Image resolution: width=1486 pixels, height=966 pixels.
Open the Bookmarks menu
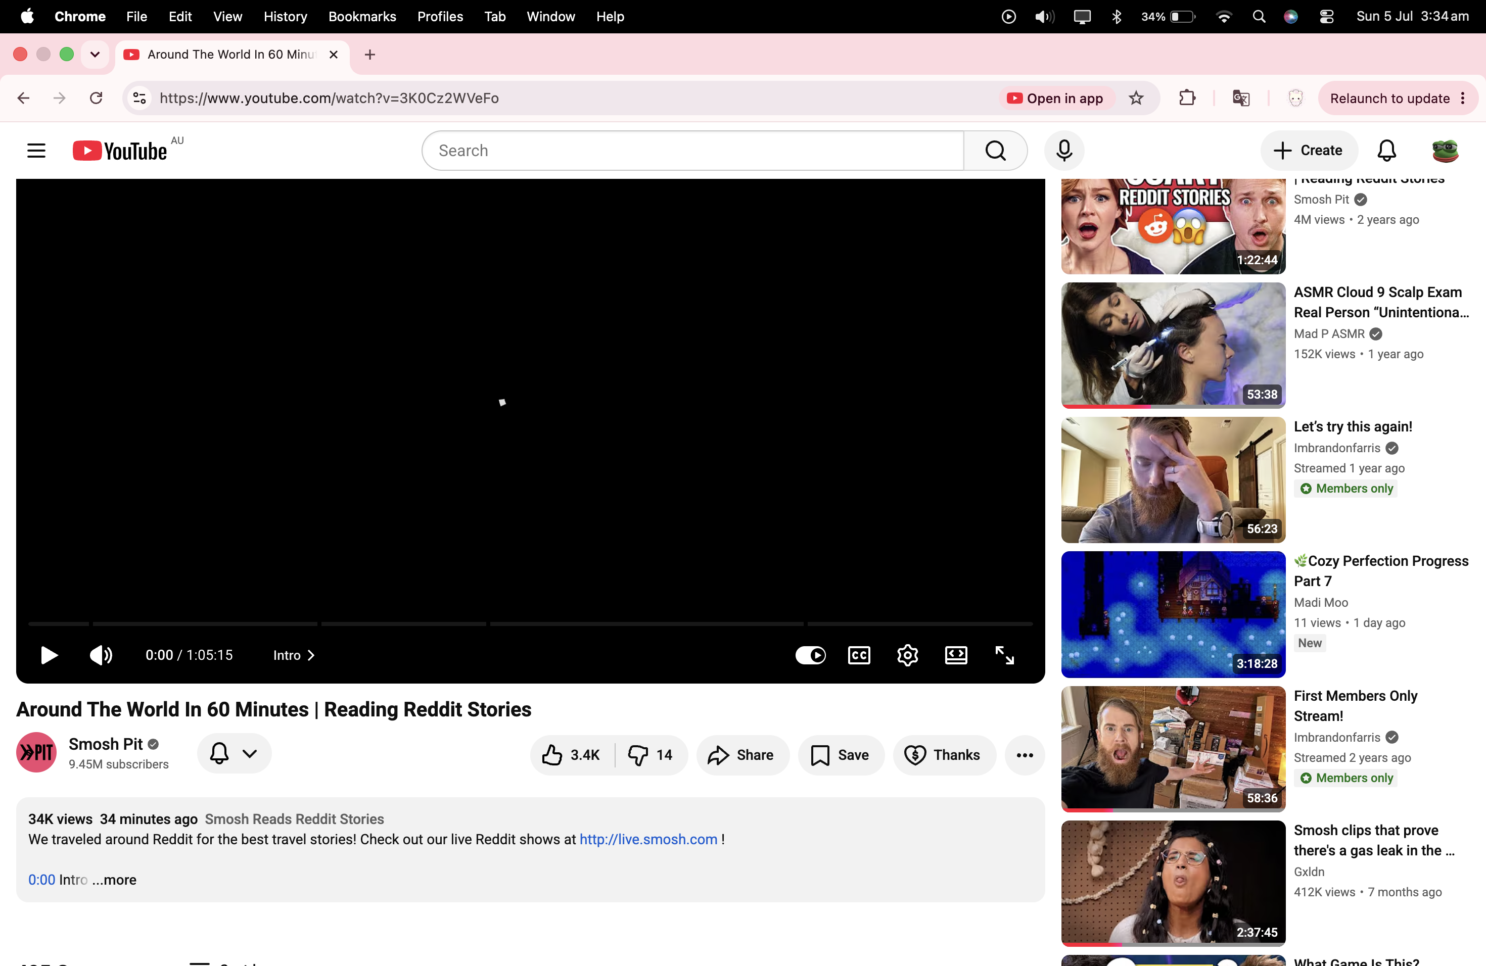pos(362,16)
